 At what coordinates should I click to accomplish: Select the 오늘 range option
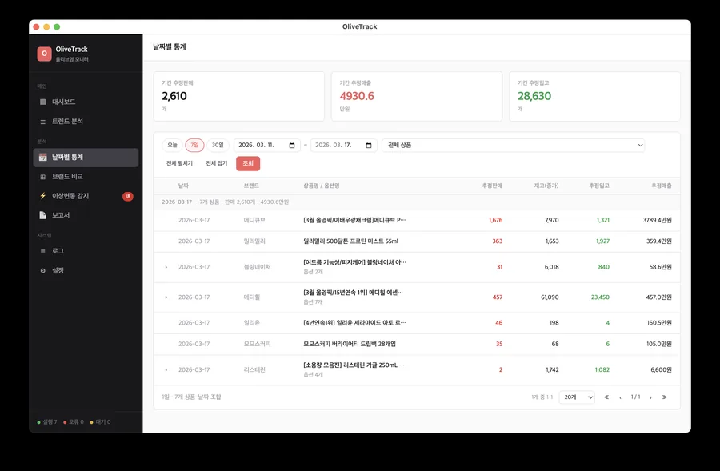click(x=172, y=146)
